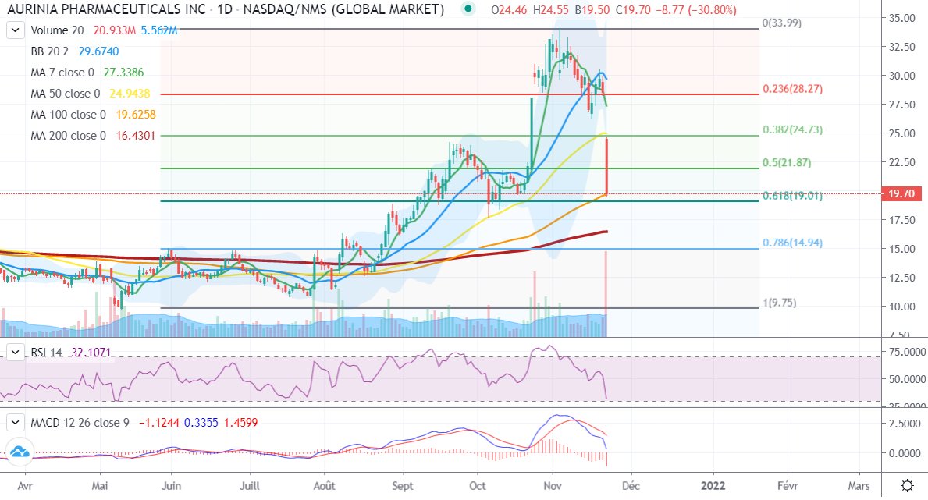928x500 pixels.
Task: Click the 35.00 price scale label
Action: pos(902,18)
